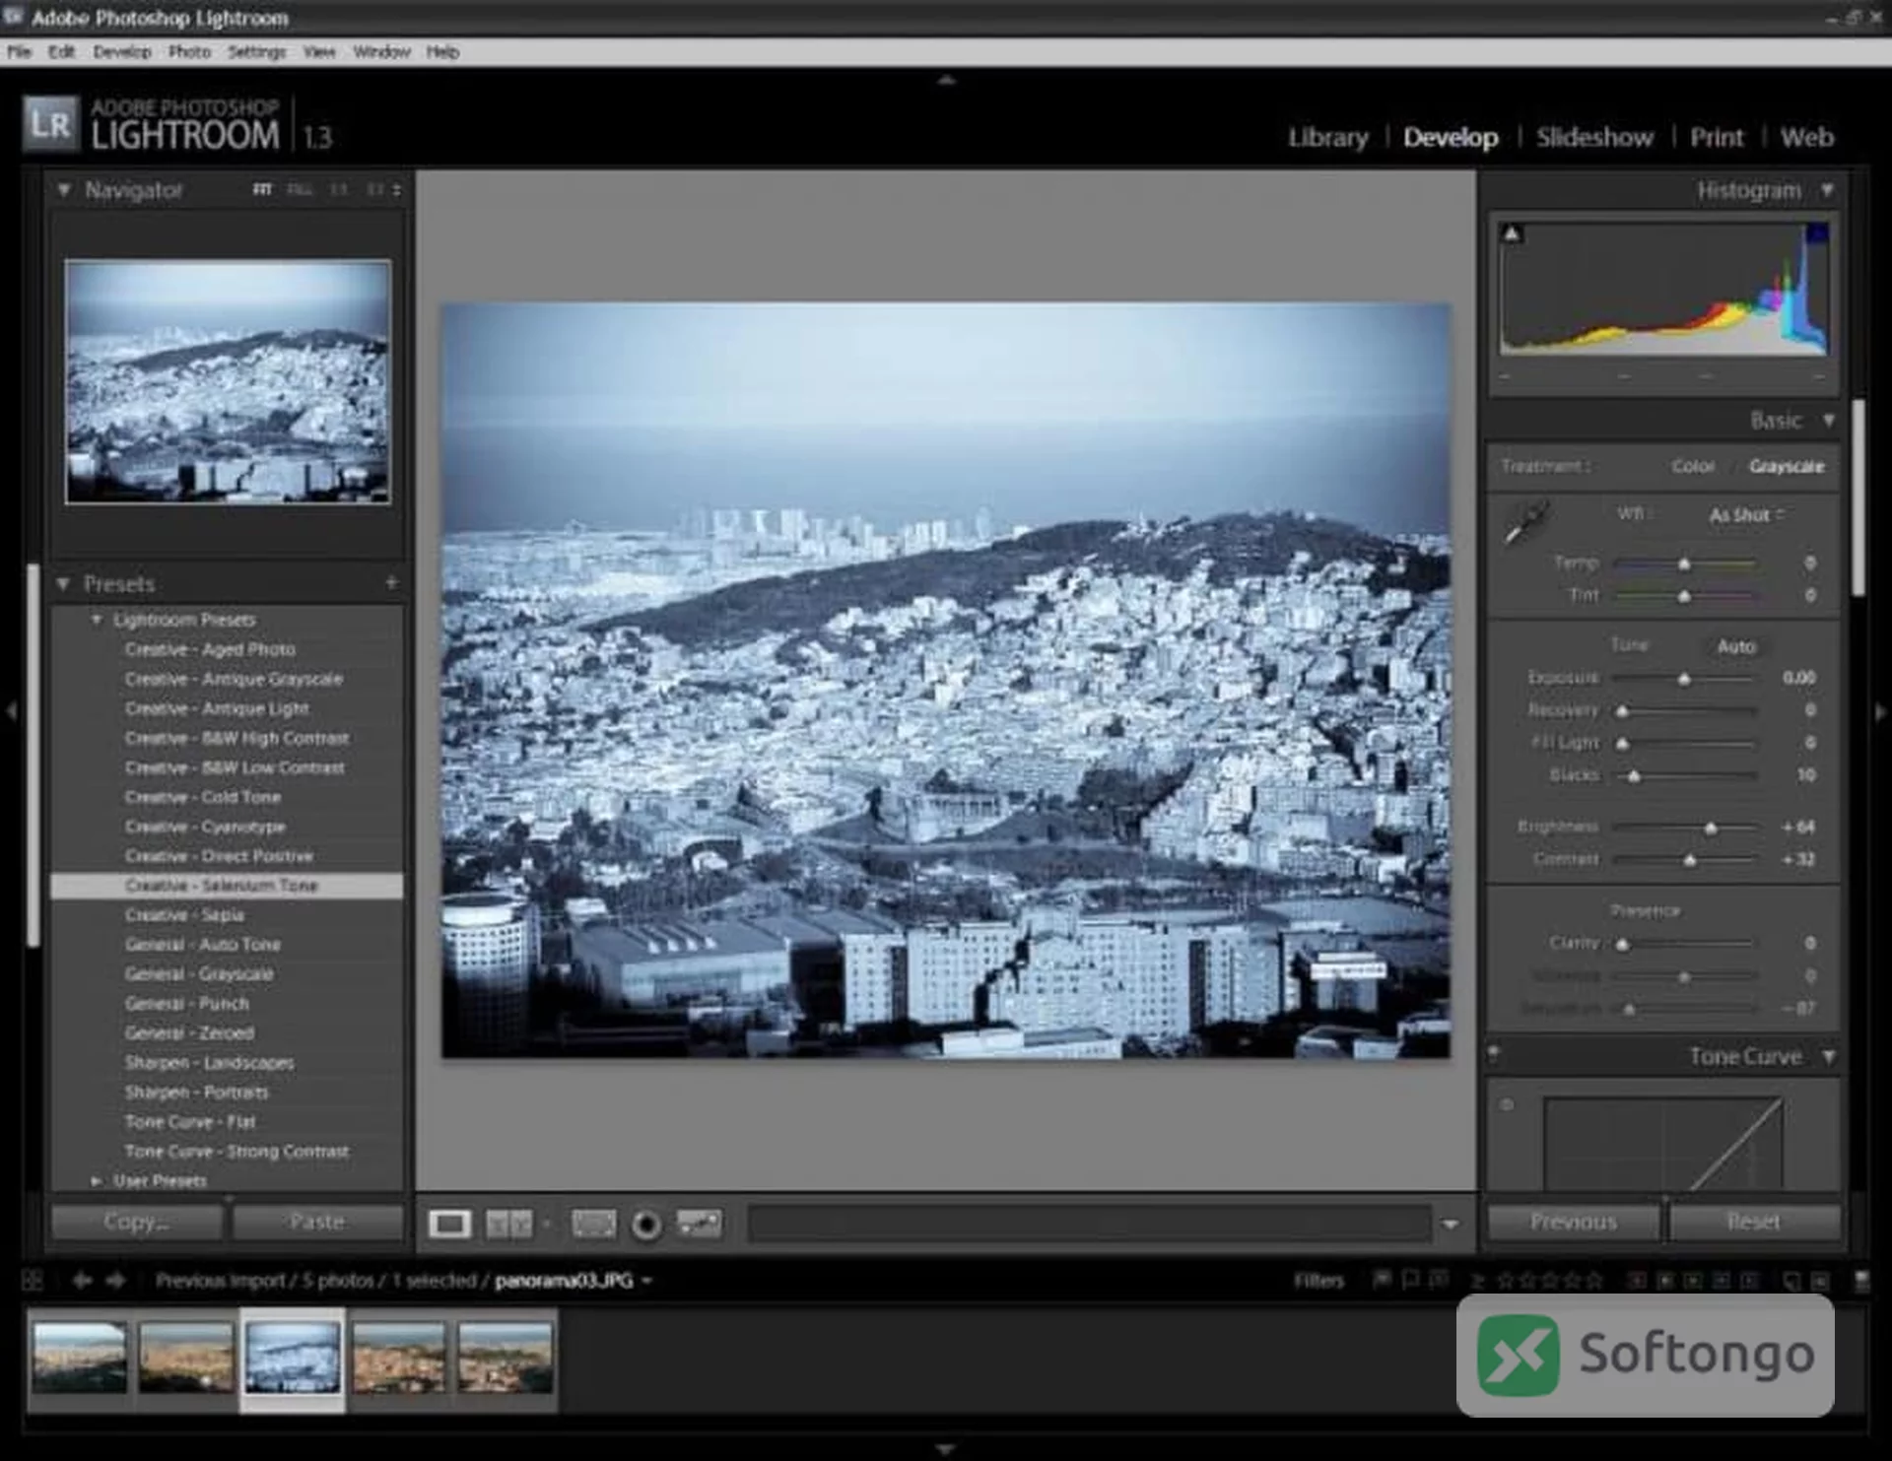Image resolution: width=1892 pixels, height=1461 pixels.
Task: Select the Crop Overlay tool
Action: 593,1225
